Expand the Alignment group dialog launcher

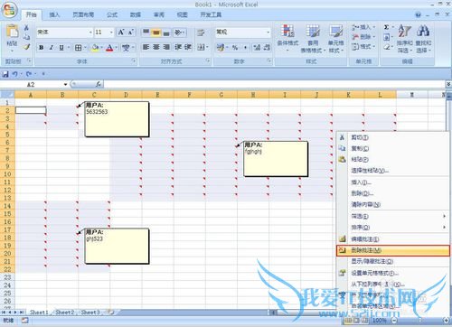coord(208,61)
